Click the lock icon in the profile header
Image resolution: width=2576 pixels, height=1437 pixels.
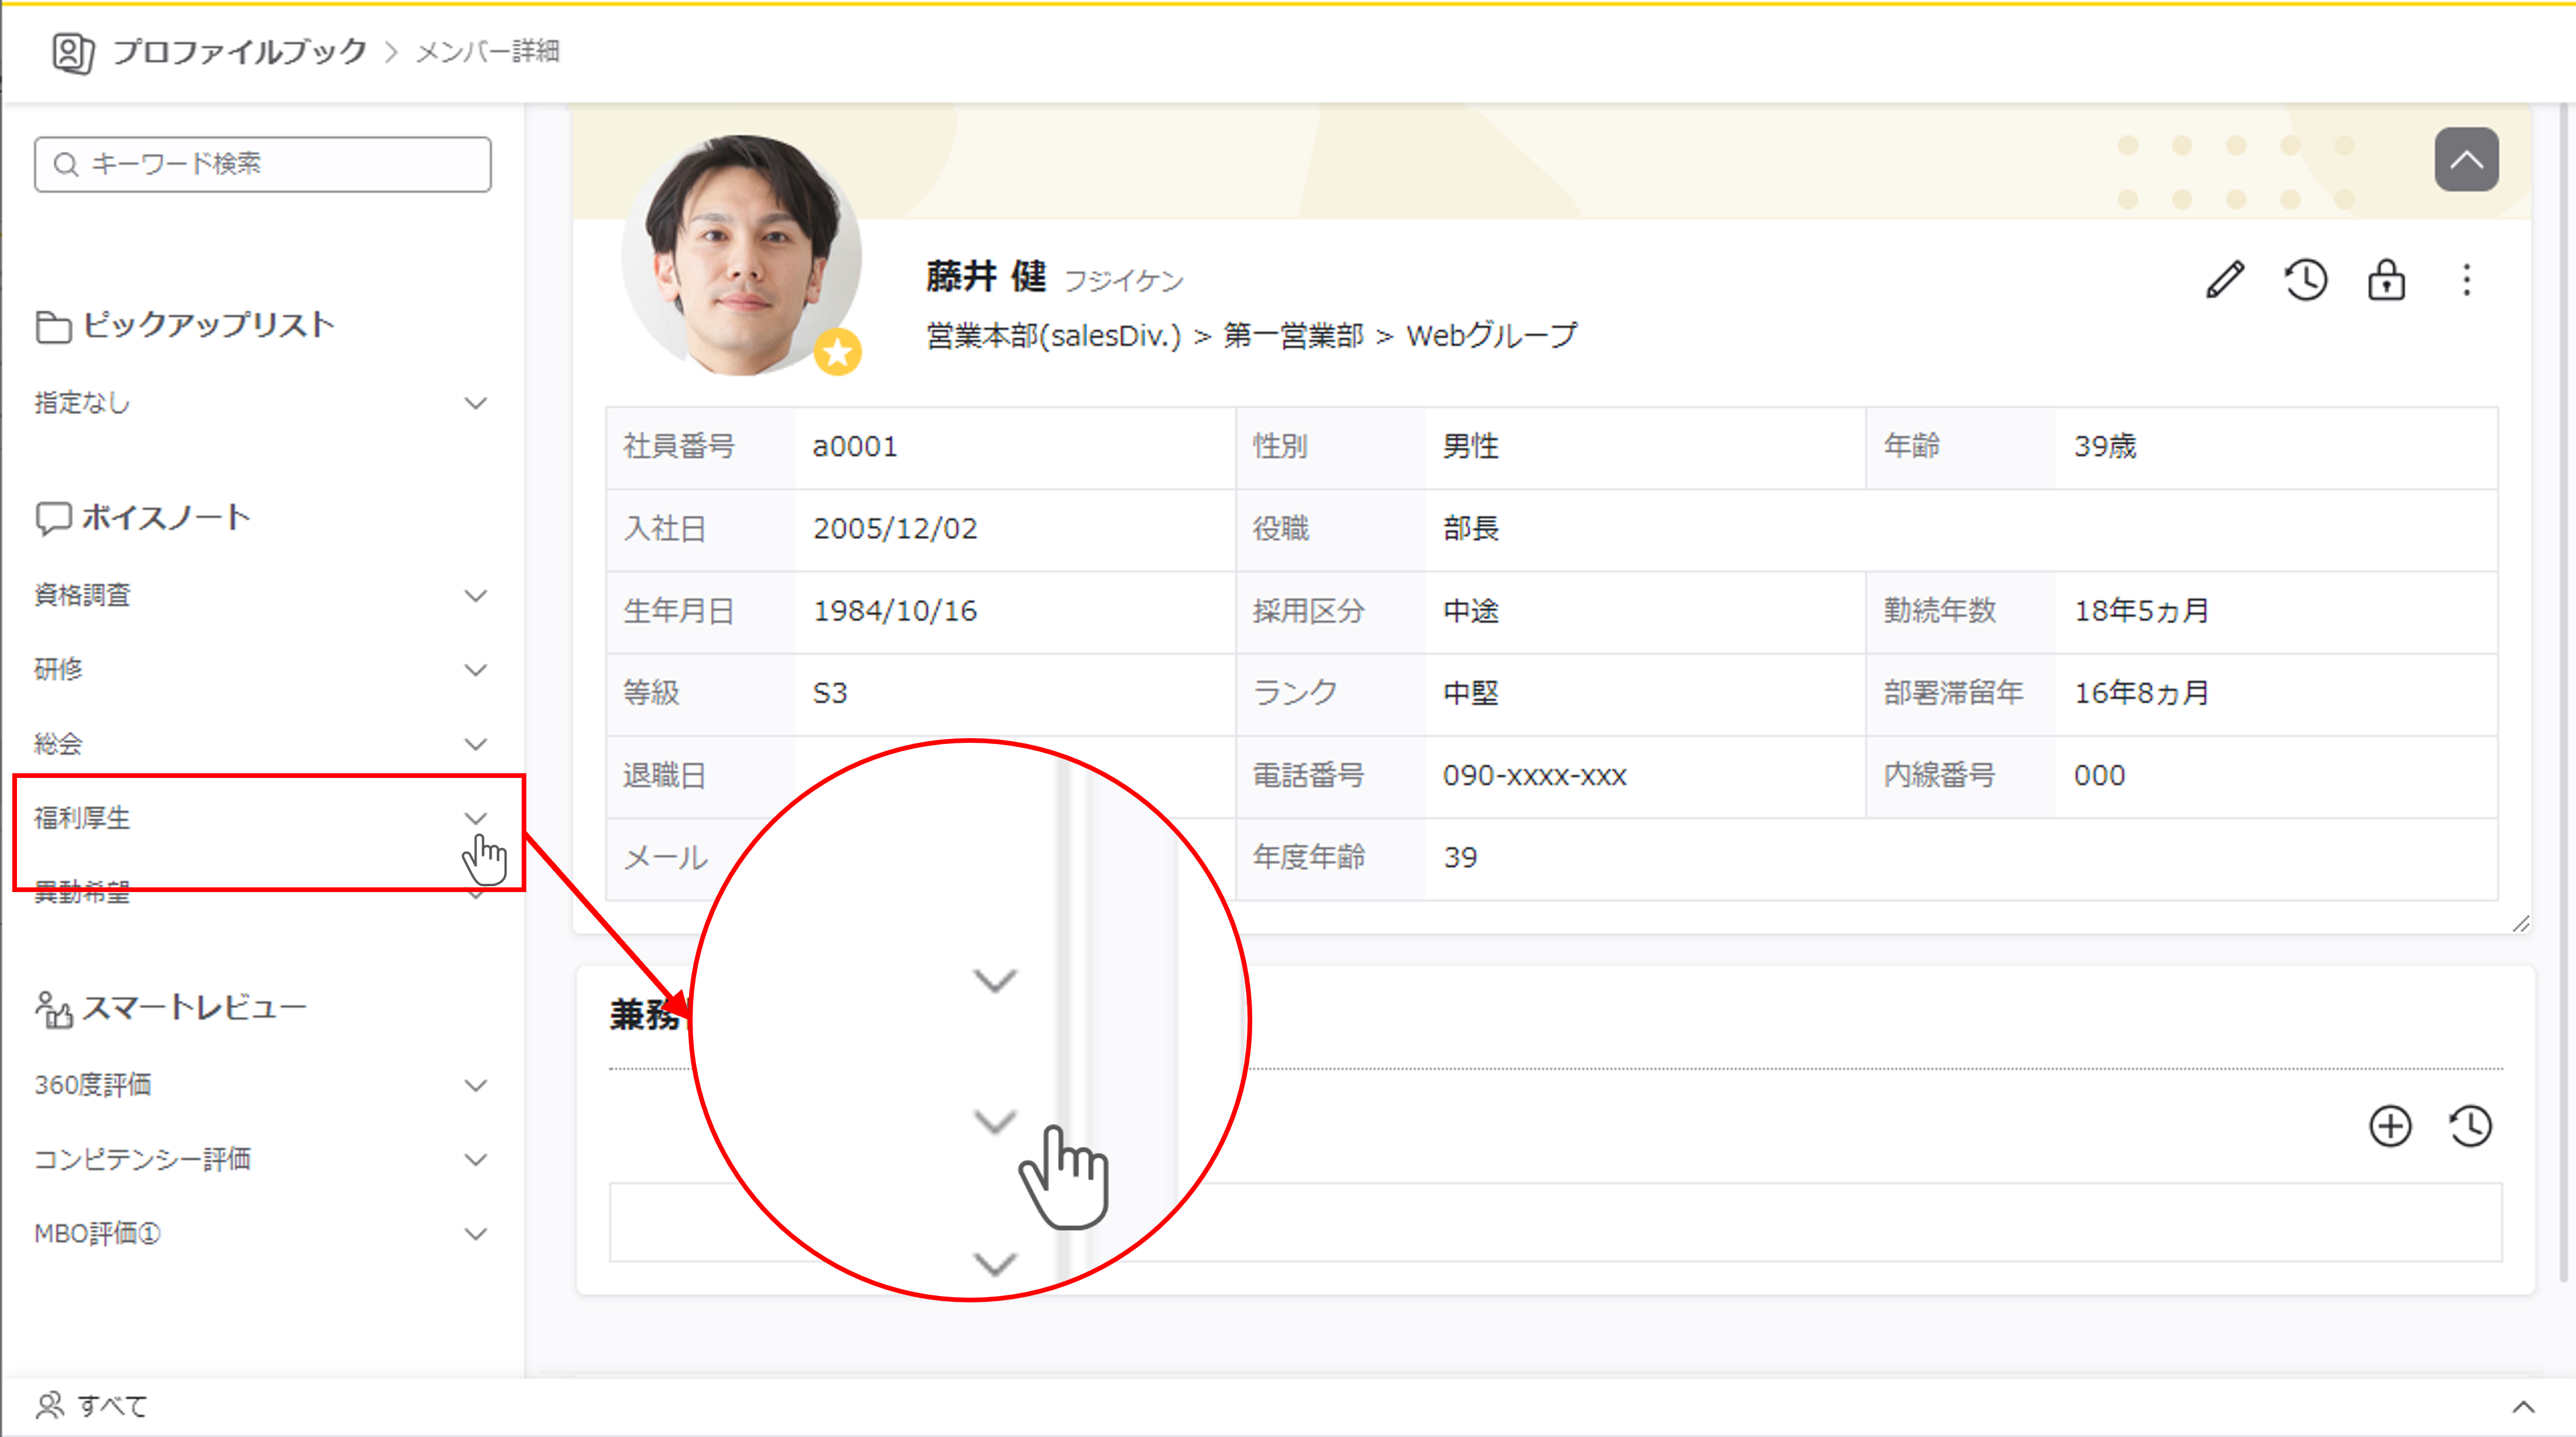2386,280
